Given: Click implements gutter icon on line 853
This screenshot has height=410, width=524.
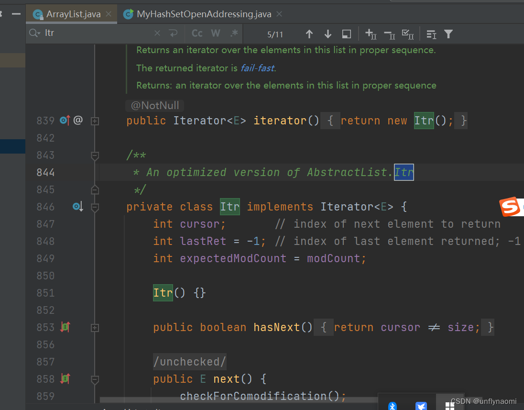Looking at the screenshot, I should pos(65,327).
